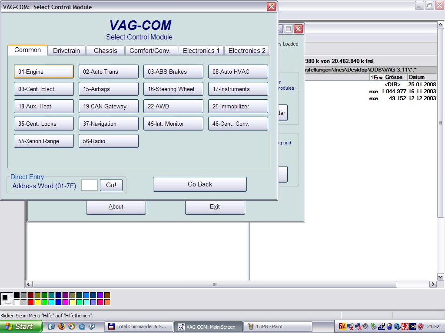Open the 02-Auto Trans module
The image size is (445, 333).
coord(108,72)
